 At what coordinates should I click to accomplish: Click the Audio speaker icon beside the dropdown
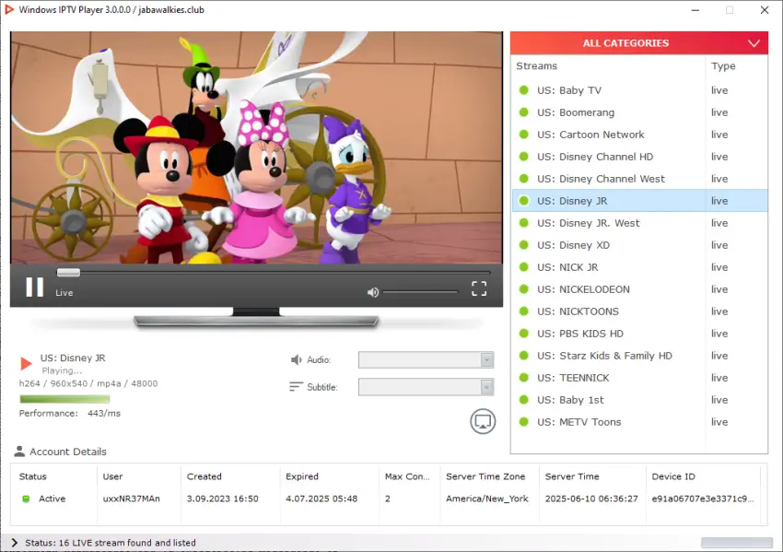pyautogui.click(x=296, y=359)
